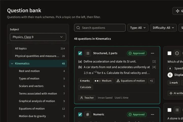Select Graphical analysis of motion subtopic
The height and width of the screenshot is (122, 183).
click(38, 101)
